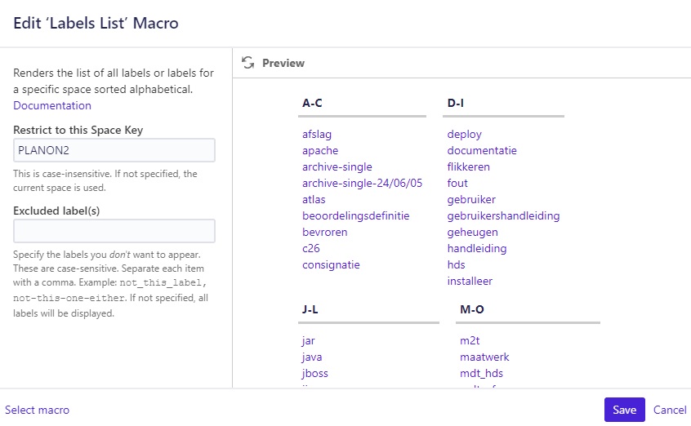Click the Edit 'Labels List' Macro title
The height and width of the screenshot is (426, 691).
96,23
